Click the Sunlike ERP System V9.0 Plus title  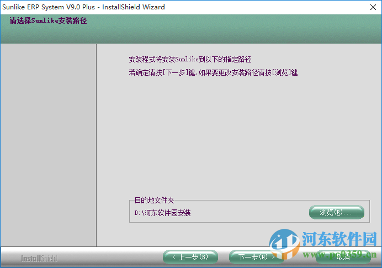tap(83, 7)
